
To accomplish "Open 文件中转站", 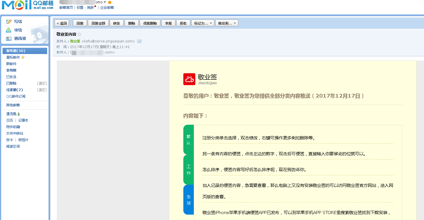I will click(15, 133).
